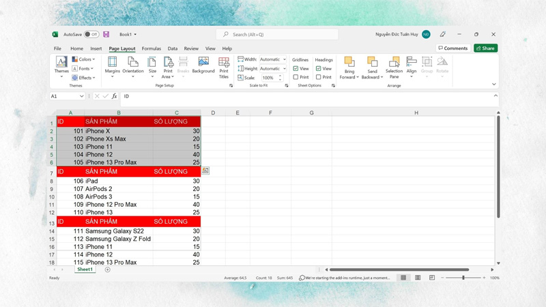546x307 pixels.
Task: Switch to the View tab
Action: coord(210,48)
